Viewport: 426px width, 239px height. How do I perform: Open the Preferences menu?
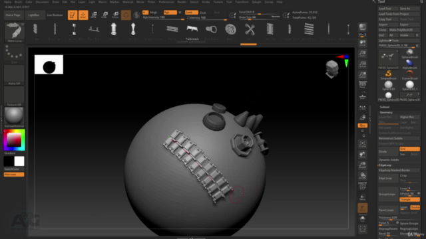click(x=166, y=2)
